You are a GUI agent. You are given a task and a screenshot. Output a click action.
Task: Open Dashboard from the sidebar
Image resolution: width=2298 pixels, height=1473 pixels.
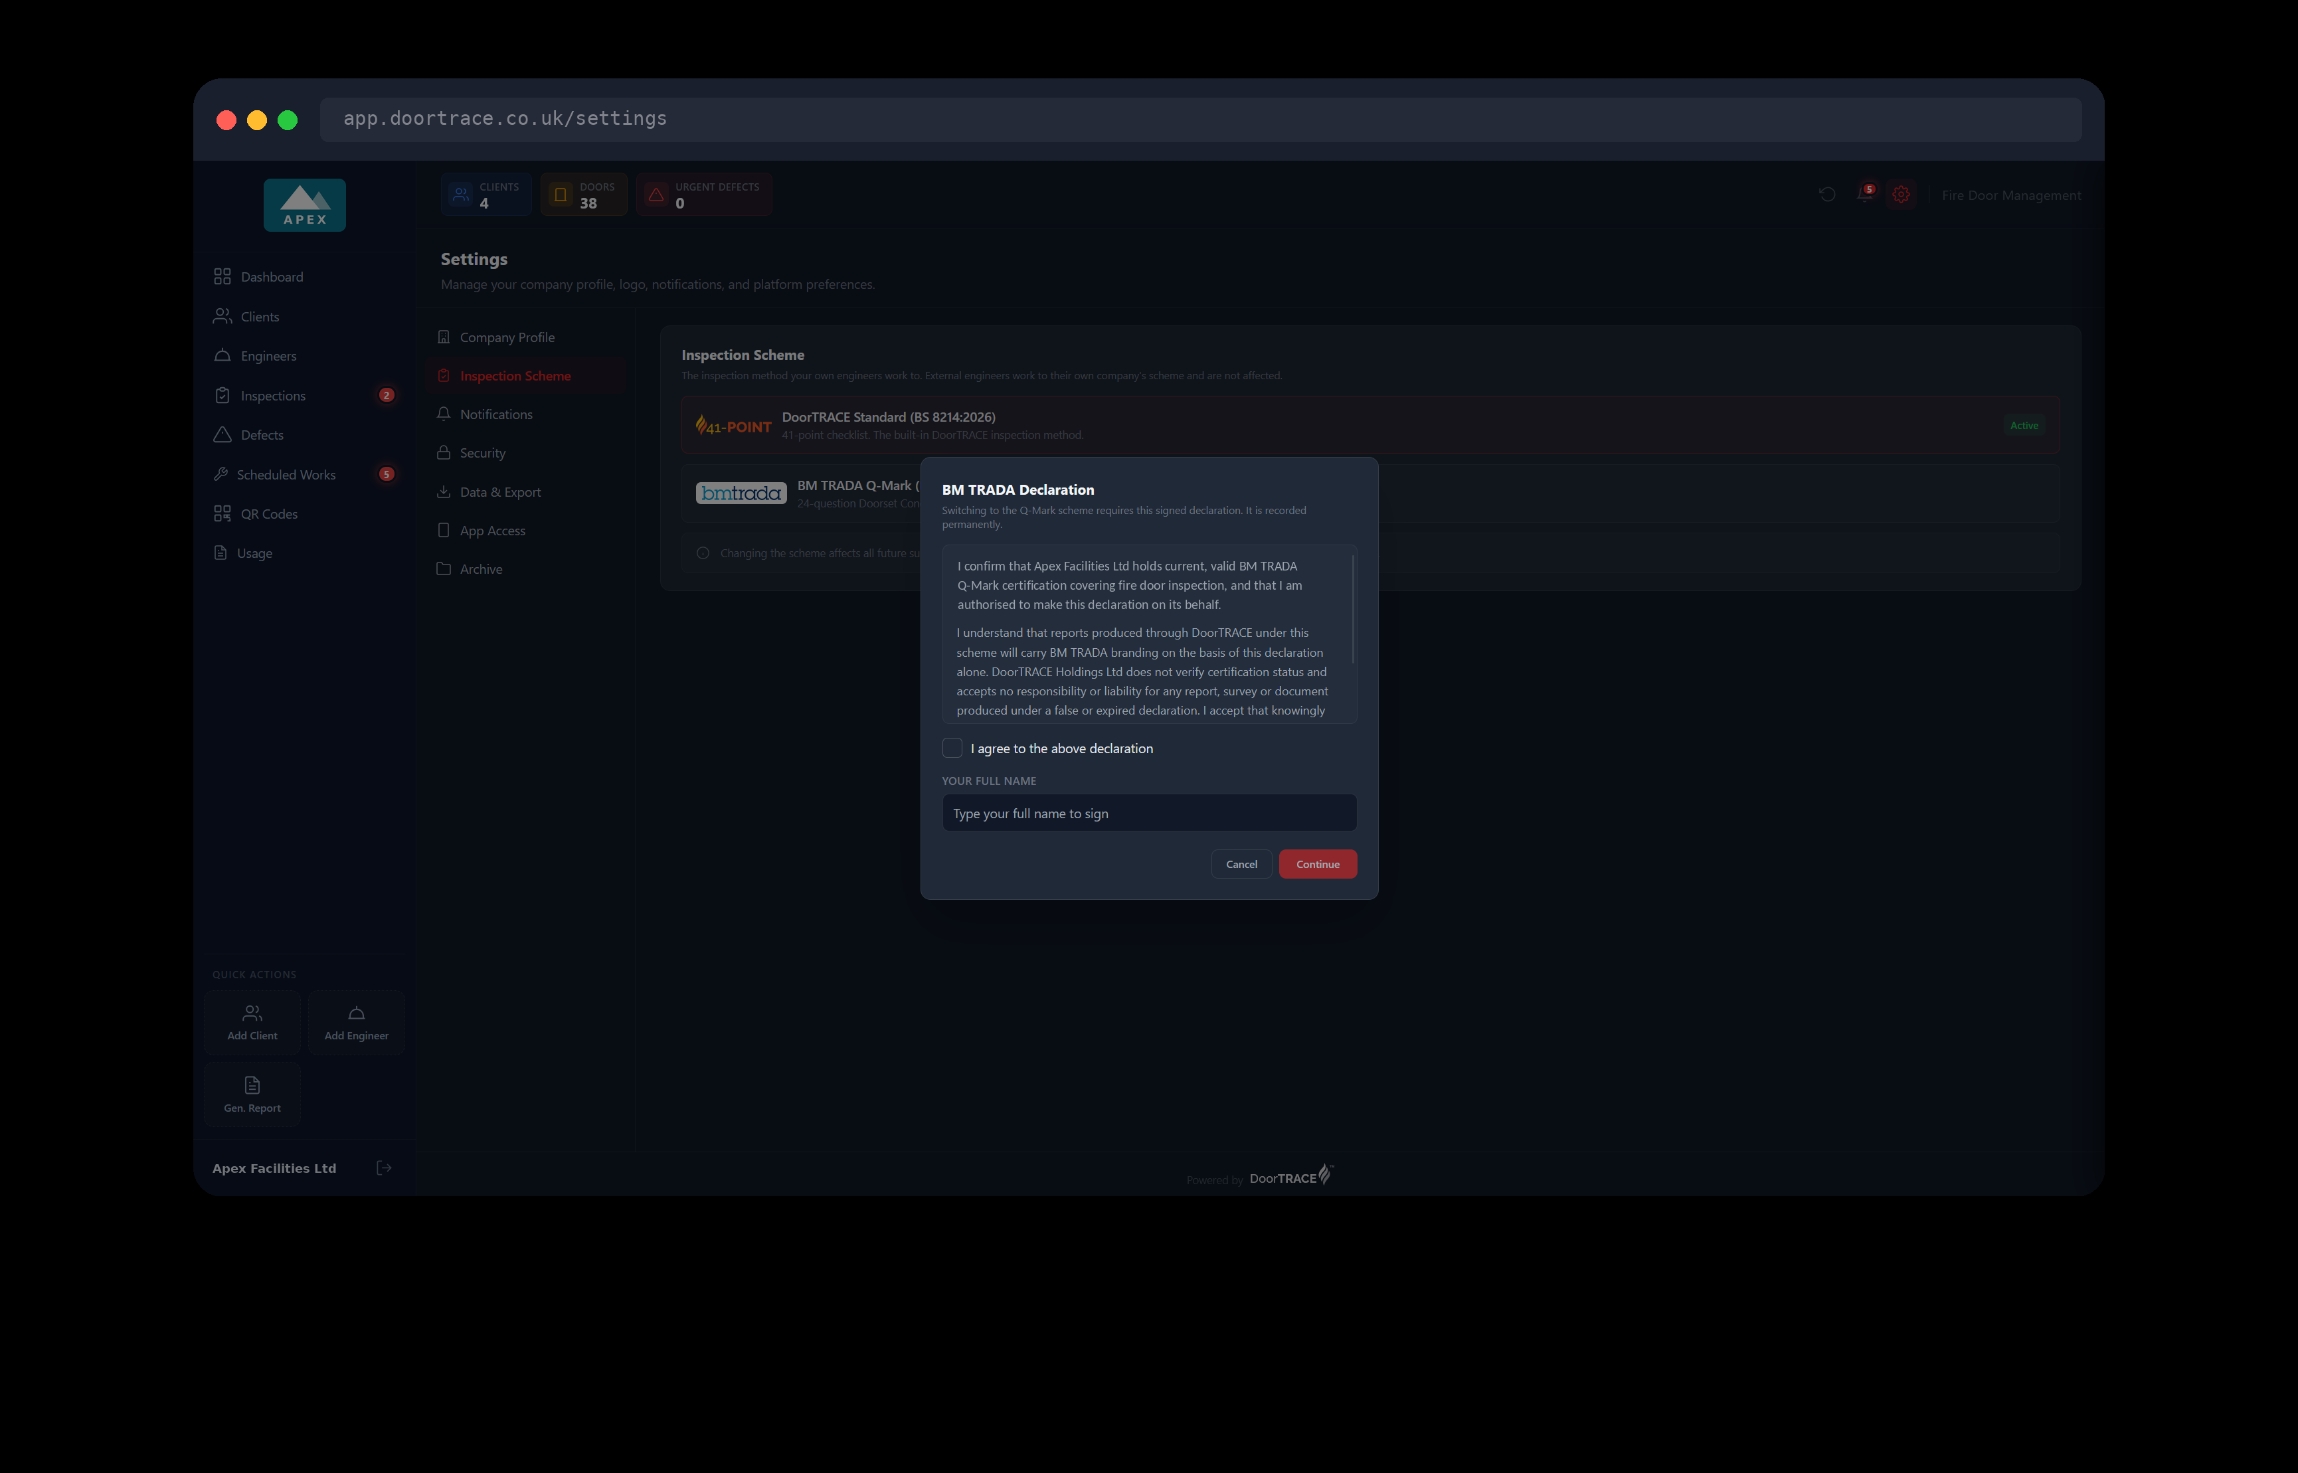coord(304,276)
